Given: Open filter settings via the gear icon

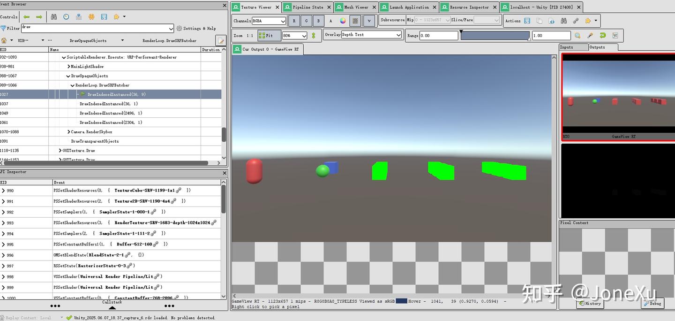Looking at the screenshot, I should (x=179, y=28).
